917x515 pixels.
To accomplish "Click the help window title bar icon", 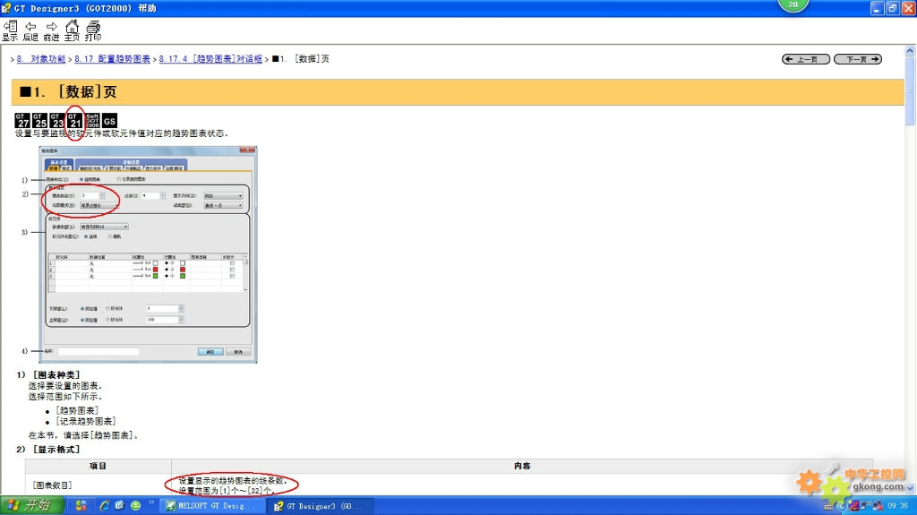I will 6,8.
